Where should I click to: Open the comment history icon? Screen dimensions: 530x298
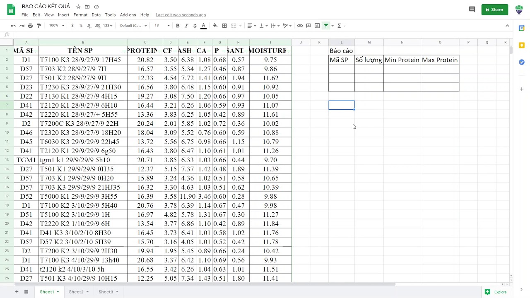472,10
